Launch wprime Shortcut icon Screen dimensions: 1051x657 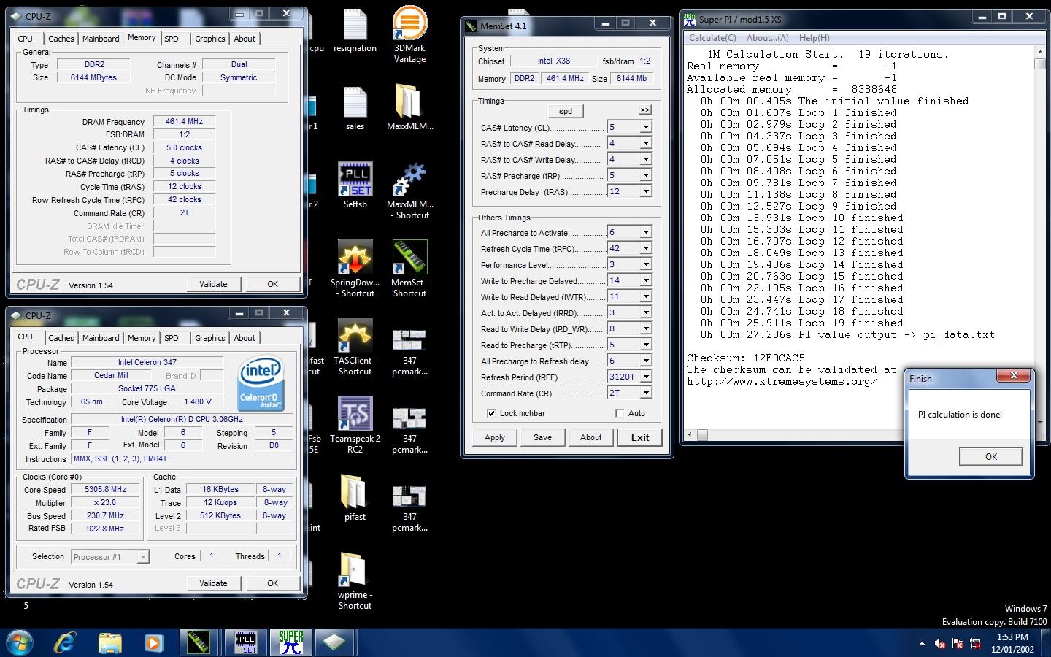point(355,581)
